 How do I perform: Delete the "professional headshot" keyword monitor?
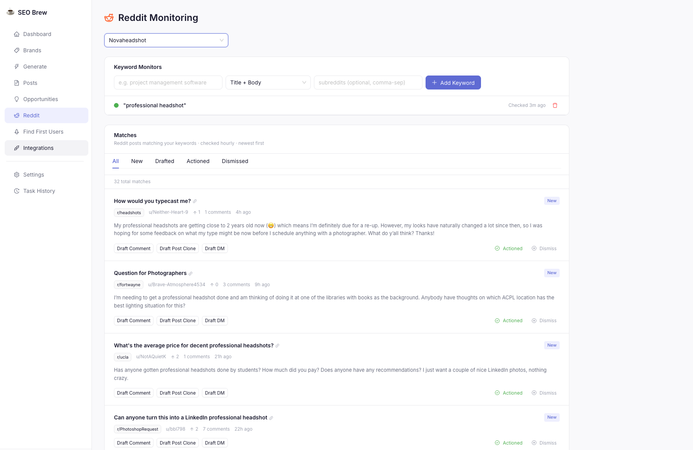click(555, 105)
